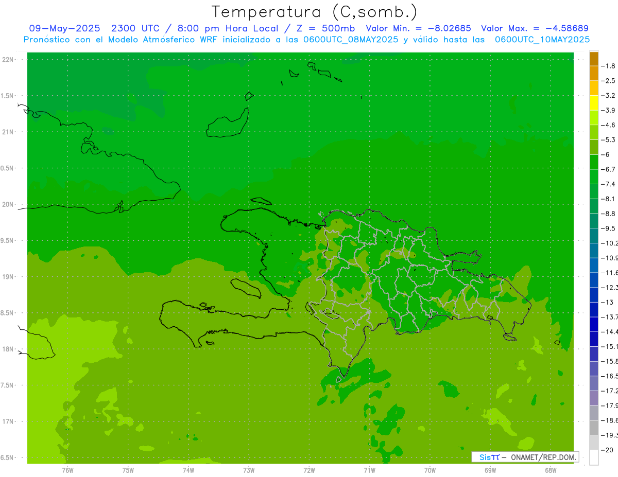The height and width of the screenshot is (477, 618).
Task: Click the -20 colorbar value
Action: pyautogui.click(x=607, y=450)
